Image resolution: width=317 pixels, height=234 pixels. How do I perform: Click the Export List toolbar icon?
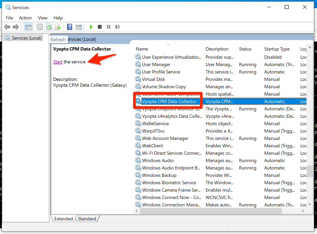tap(58, 27)
